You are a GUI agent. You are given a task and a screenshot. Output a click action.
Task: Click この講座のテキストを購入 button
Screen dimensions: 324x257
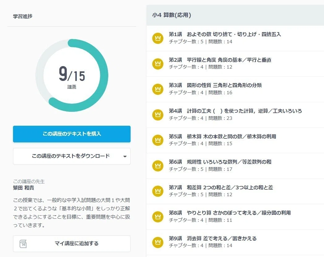point(72,134)
